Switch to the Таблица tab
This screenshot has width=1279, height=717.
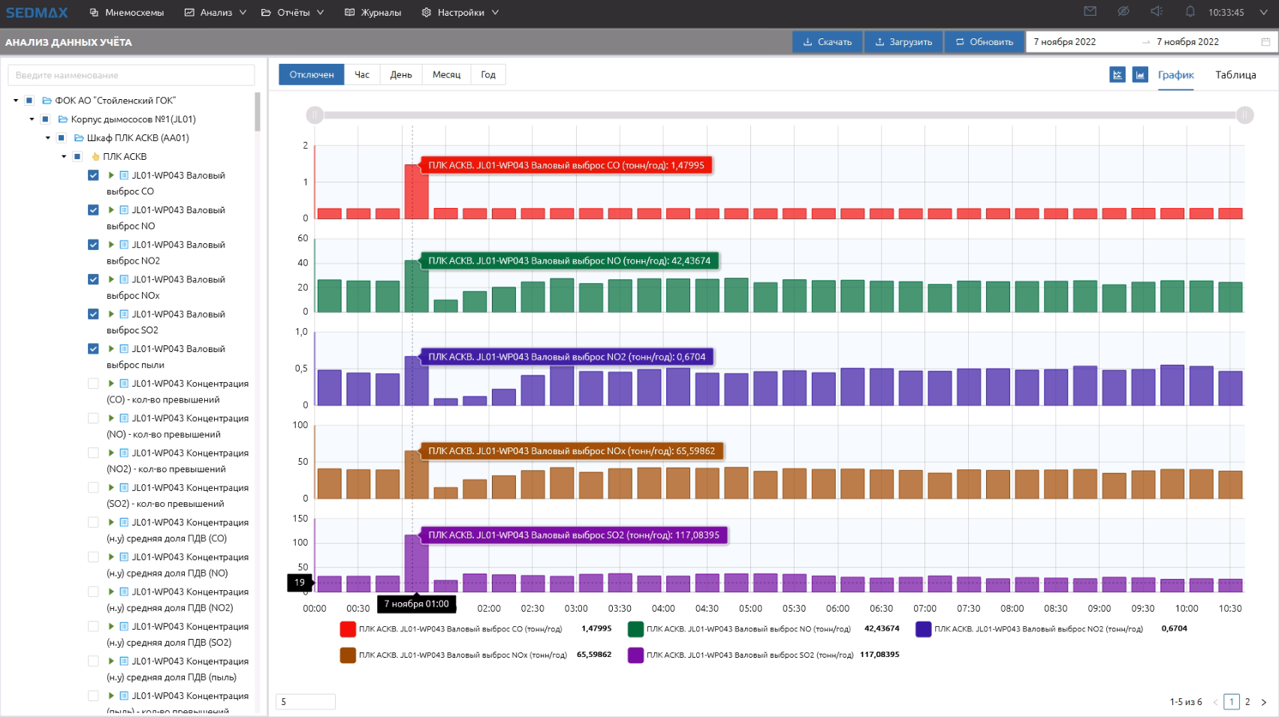point(1235,75)
